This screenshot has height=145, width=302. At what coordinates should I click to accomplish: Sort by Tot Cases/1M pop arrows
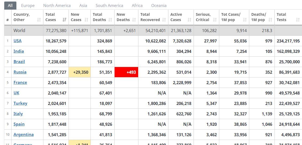pos(245,20)
